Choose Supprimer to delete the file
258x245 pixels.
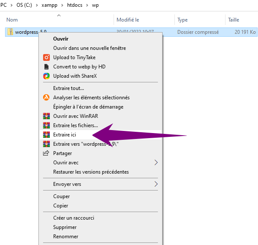(65, 227)
